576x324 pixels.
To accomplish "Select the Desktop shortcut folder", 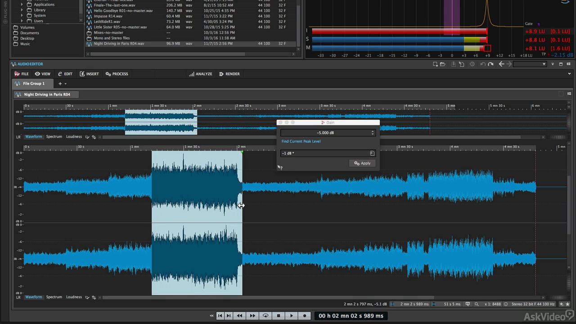I will click(x=27, y=38).
